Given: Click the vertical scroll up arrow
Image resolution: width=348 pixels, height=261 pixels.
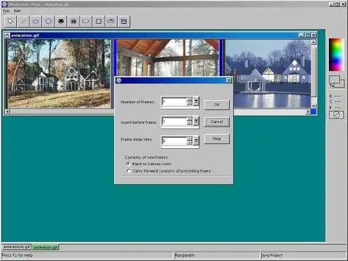Looking at the screenshot, I should point(314,42).
